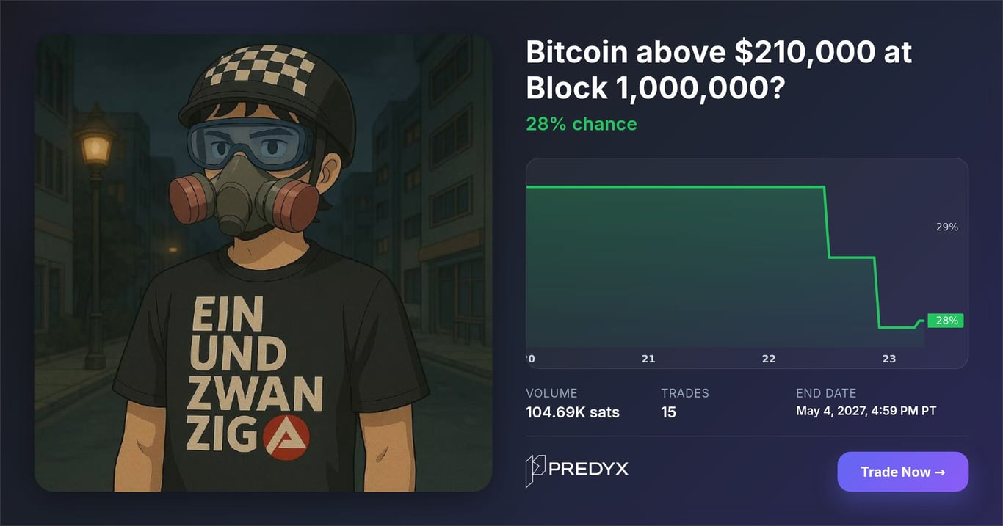The width and height of the screenshot is (1003, 526).
Task: Click the green 28% price badge on the chart
Action: (x=946, y=321)
